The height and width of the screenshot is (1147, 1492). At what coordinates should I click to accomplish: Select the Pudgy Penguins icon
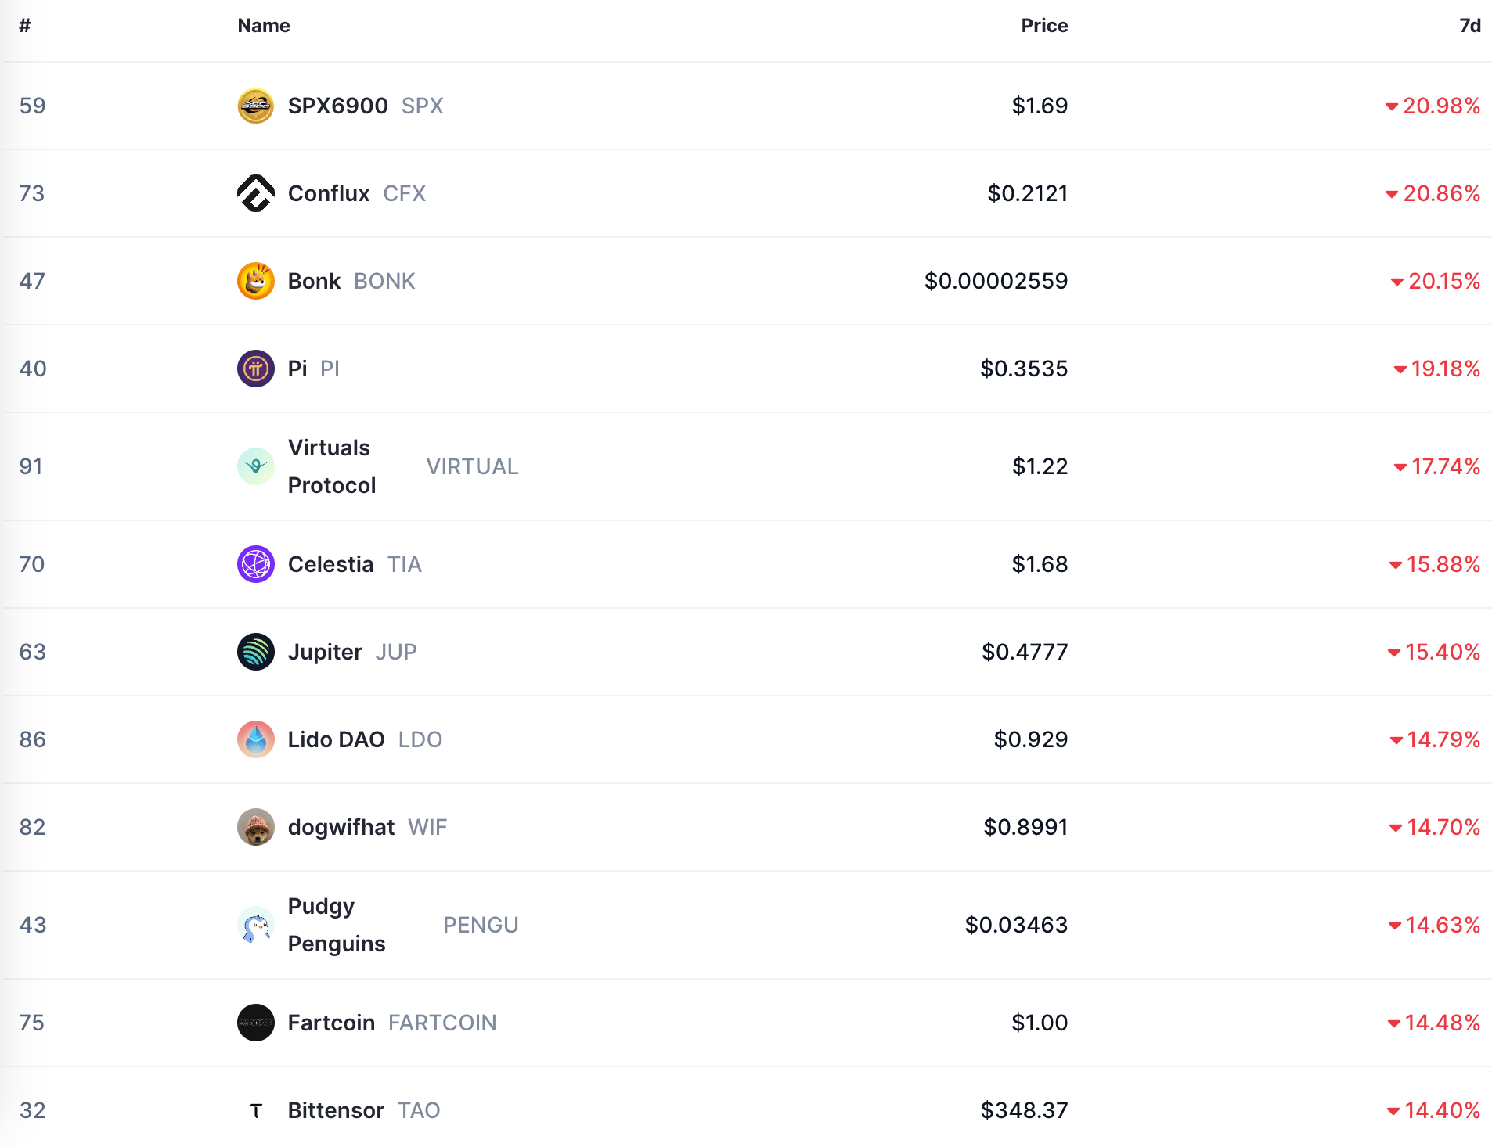(255, 925)
